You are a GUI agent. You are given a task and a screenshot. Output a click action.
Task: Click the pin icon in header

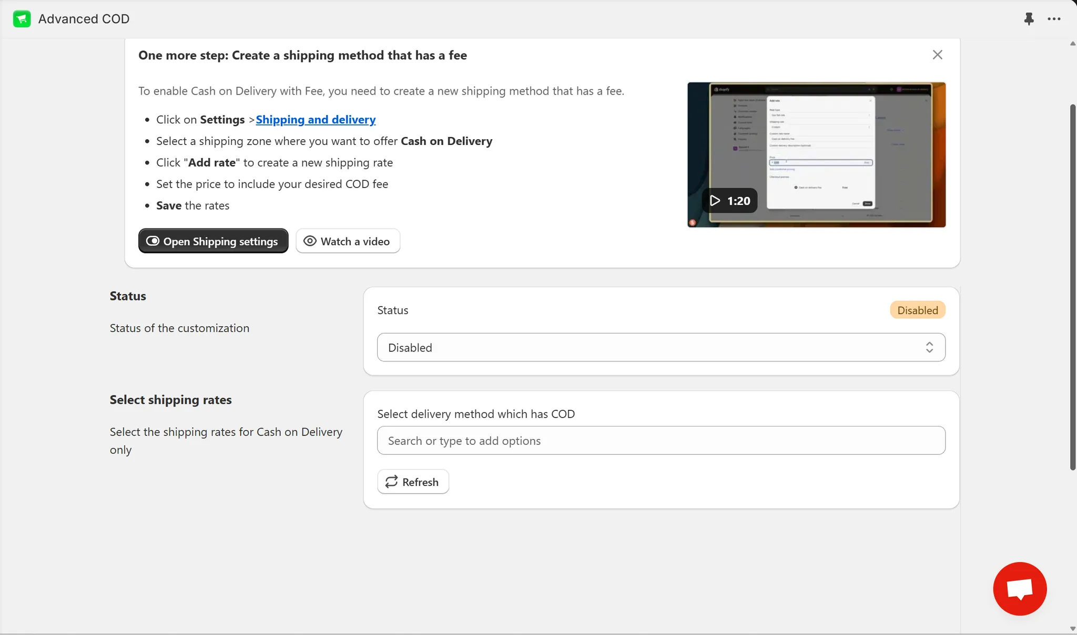tap(1029, 19)
